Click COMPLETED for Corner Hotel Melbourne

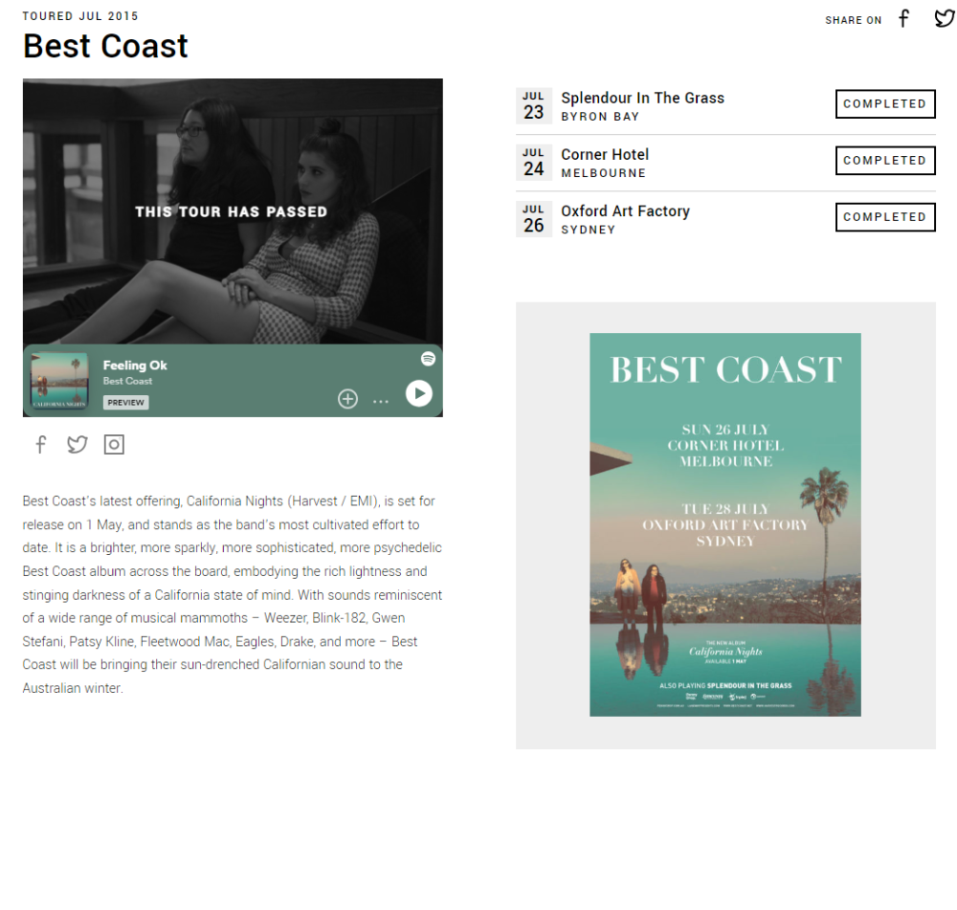pyautogui.click(x=885, y=161)
